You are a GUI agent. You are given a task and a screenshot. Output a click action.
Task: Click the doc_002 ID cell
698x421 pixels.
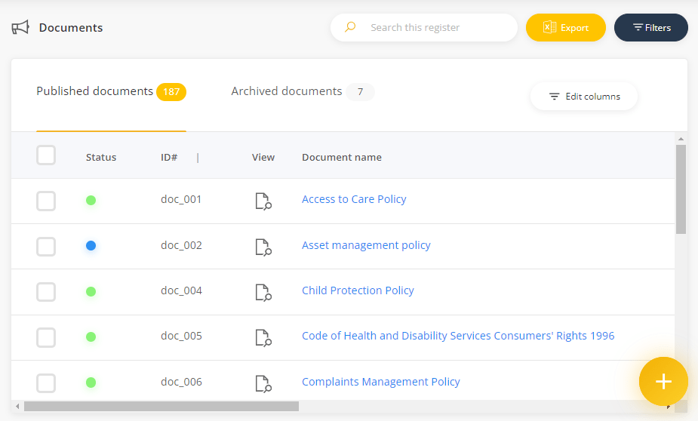(x=181, y=245)
